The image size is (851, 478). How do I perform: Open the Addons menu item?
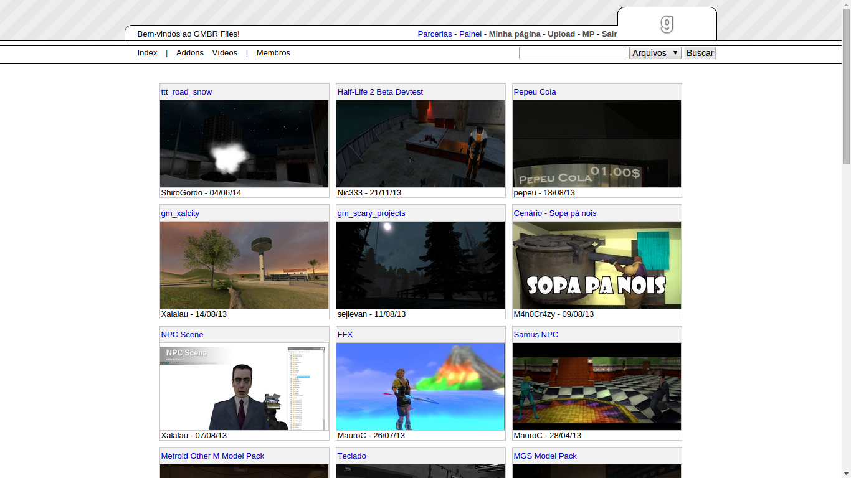[189, 53]
